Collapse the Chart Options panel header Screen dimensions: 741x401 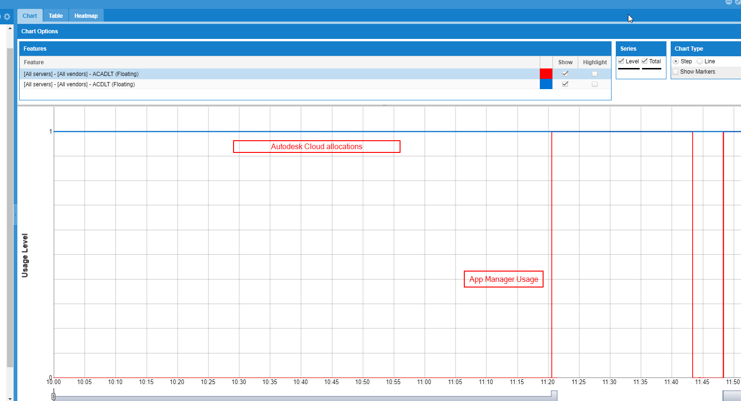[40, 31]
